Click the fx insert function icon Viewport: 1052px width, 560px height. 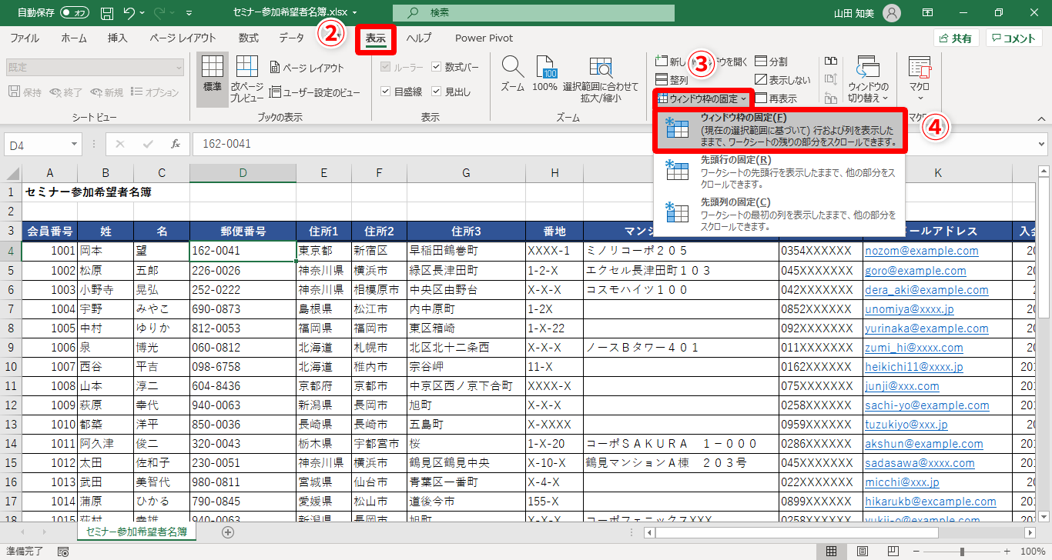tap(176, 144)
